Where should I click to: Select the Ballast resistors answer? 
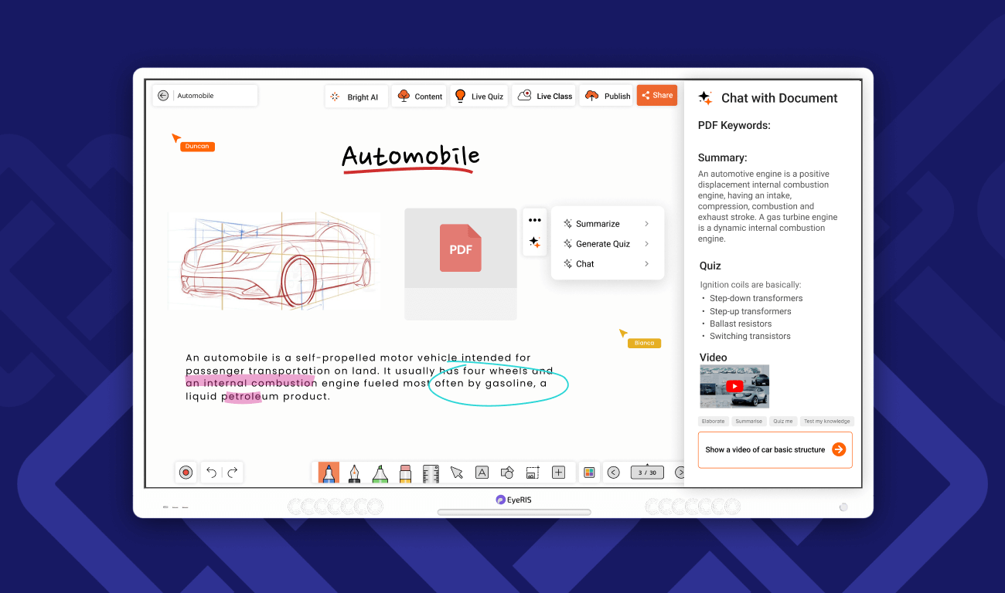pyautogui.click(x=741, y=324)
